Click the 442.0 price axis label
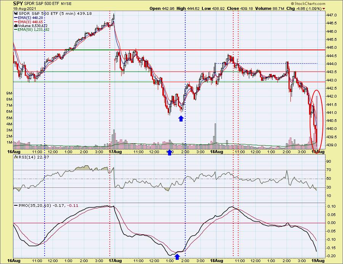The width and height of the screenshot is (343, 264). [x=332, y=96]
